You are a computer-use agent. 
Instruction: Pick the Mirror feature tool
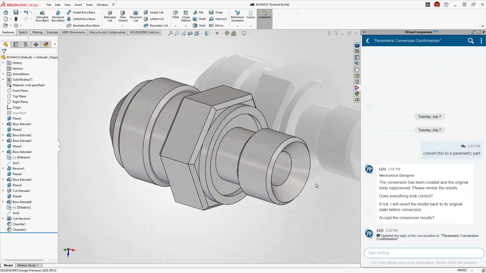[216, 25]
